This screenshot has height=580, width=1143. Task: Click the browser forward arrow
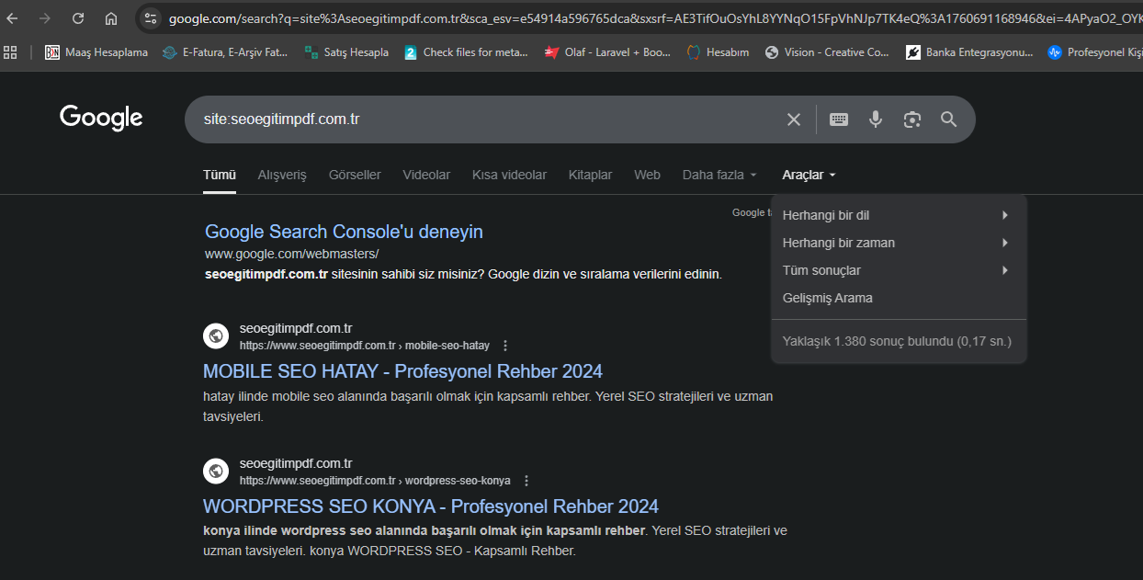45,18
